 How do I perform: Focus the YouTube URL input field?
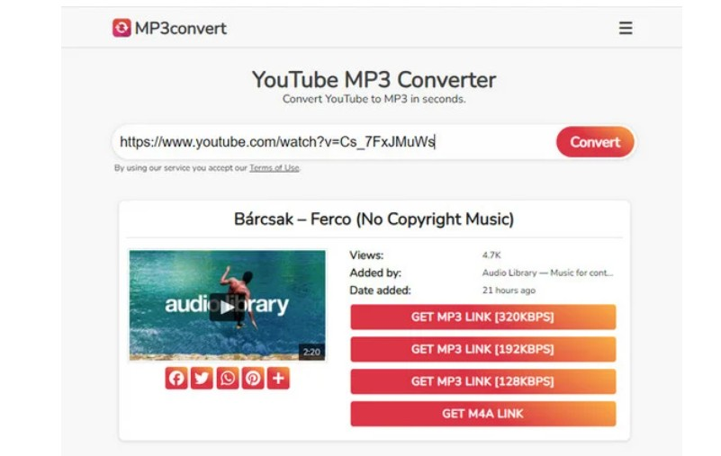coord(334,142)
